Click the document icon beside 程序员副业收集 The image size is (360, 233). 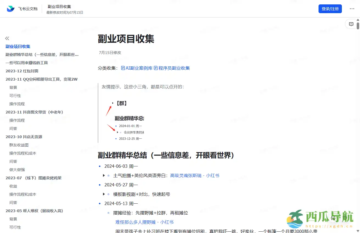click(x=156, y=68)
